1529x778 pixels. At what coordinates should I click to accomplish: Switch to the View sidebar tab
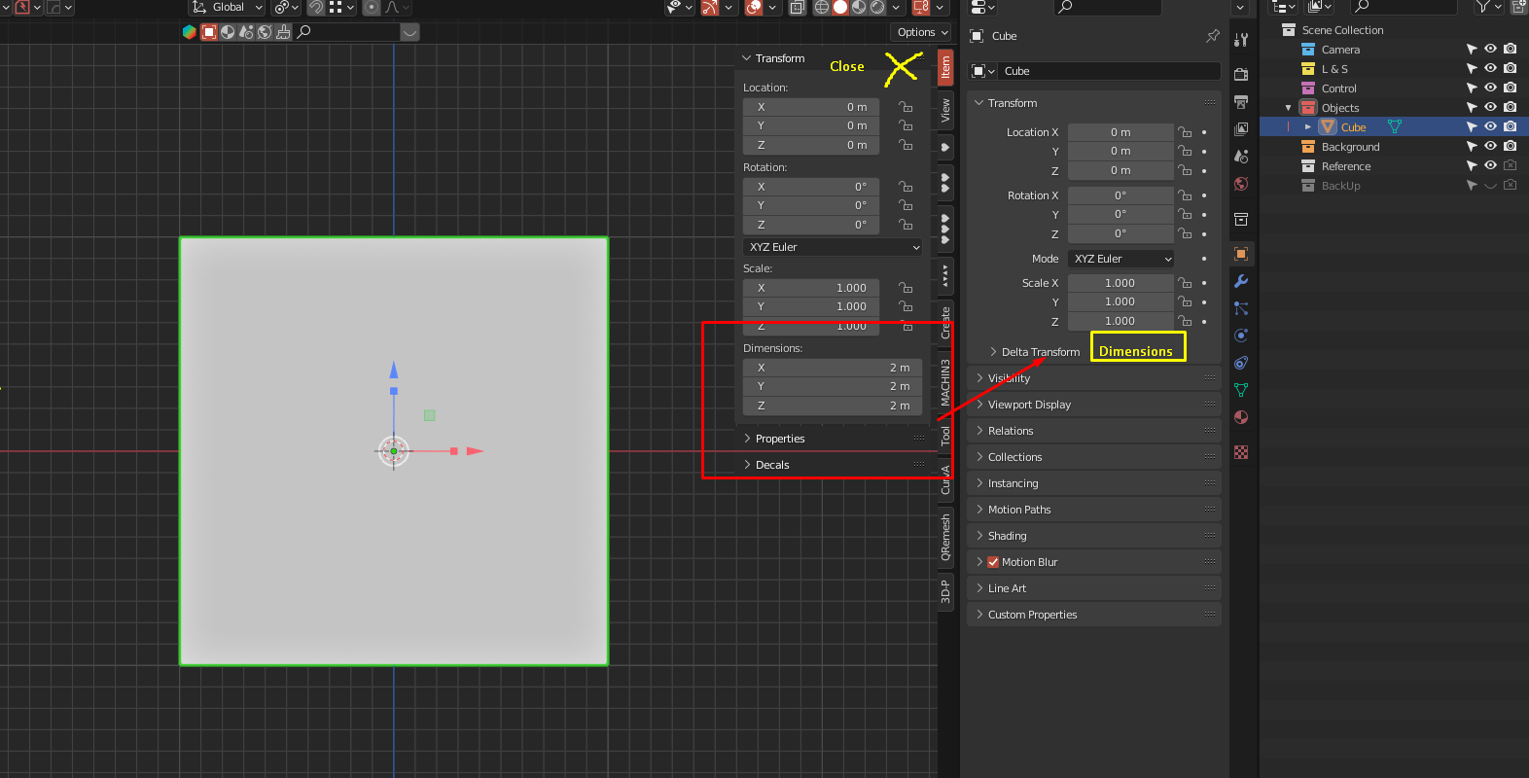(945, 111)
